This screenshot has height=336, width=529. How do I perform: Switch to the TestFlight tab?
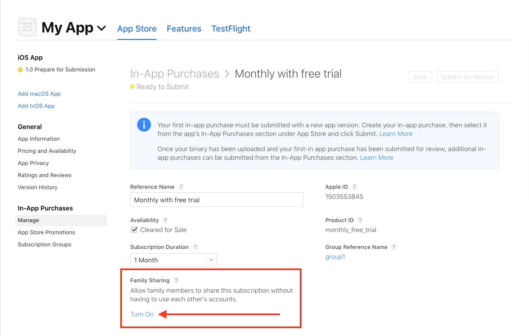click(x=231, y=29)
